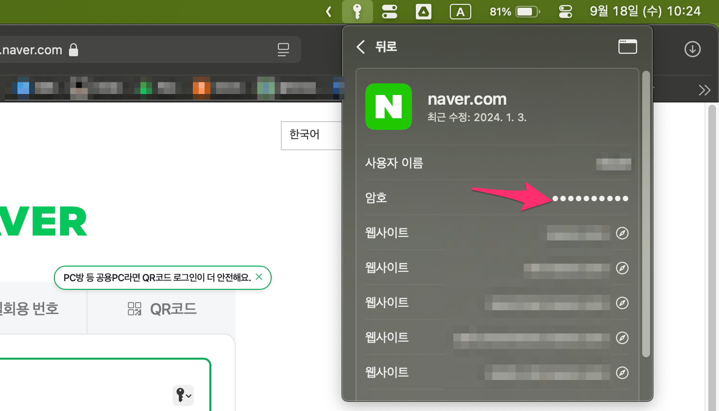Click the lock icon in address bar

[x=73, y=49]
